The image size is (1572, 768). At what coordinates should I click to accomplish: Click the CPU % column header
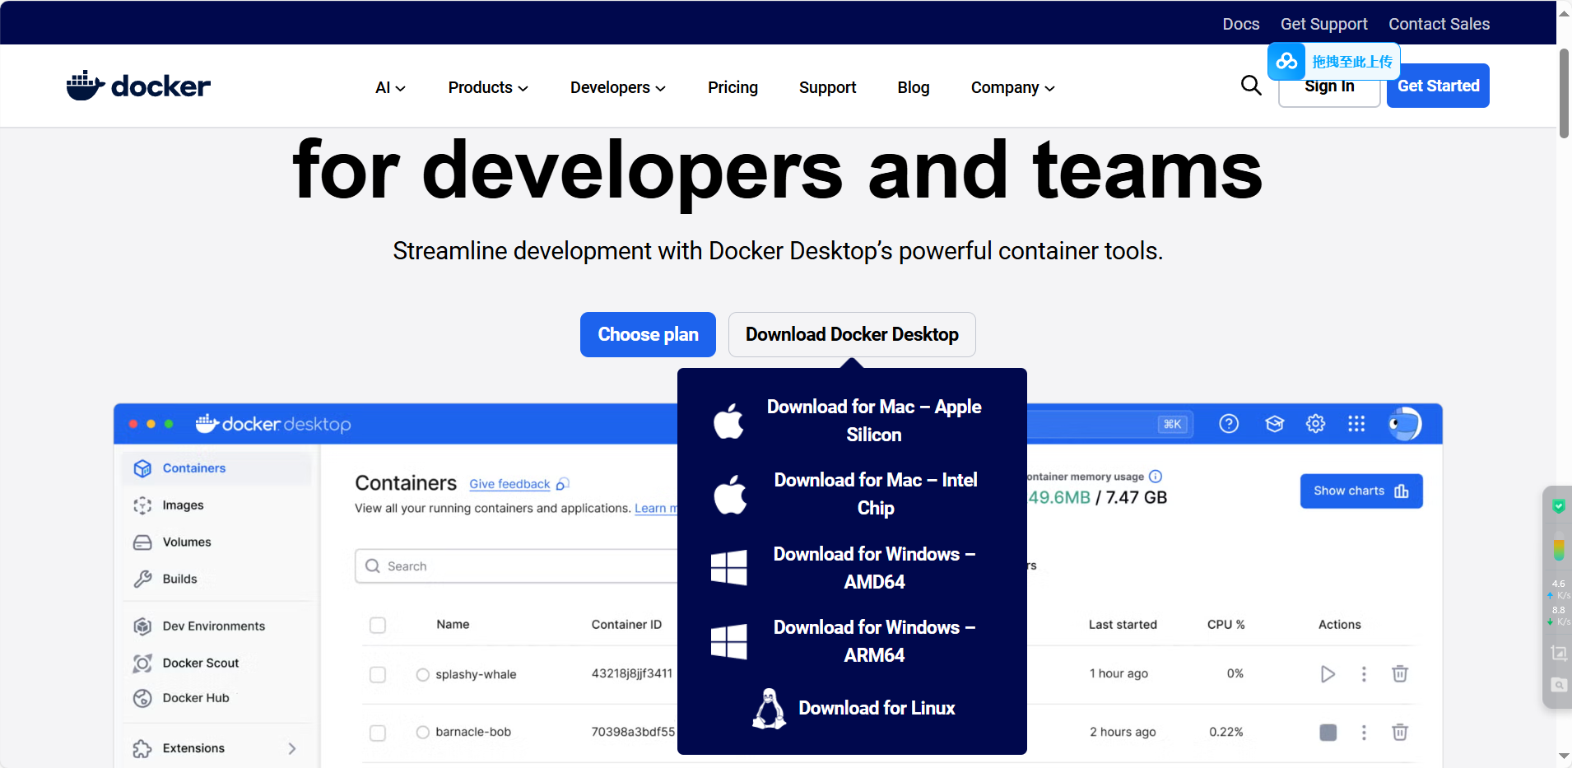(1226, 625)
